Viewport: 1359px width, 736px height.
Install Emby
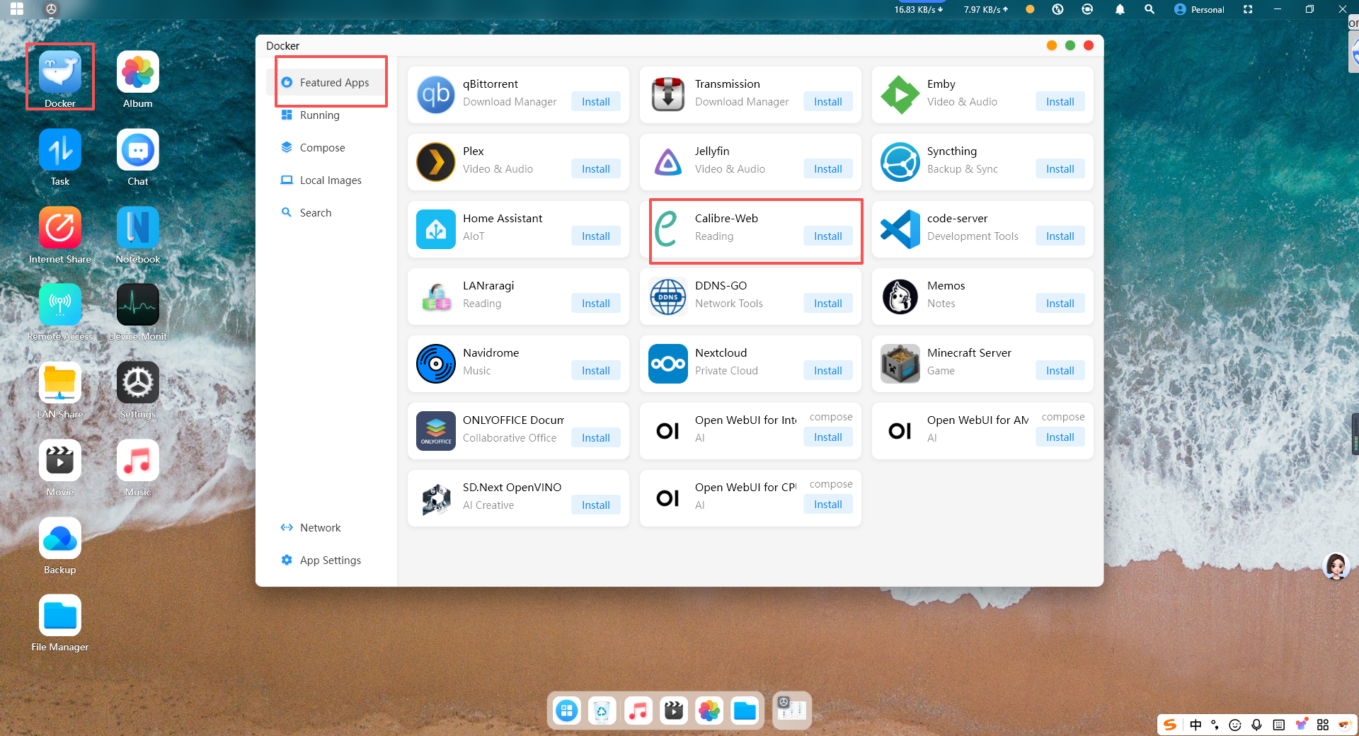(x=1060, y=102)
